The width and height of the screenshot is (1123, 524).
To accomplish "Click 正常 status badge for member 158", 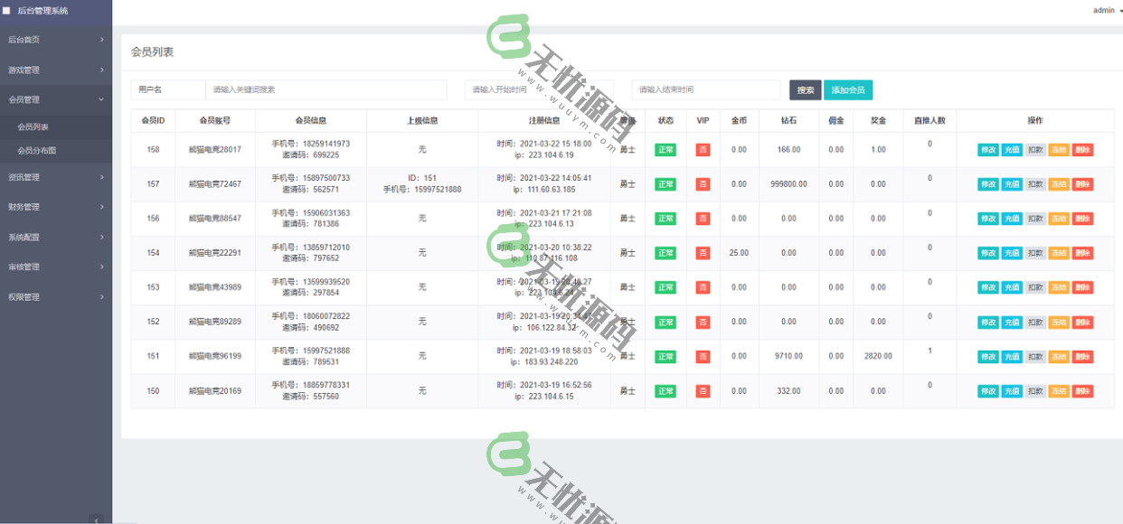I will pos(665,150).
